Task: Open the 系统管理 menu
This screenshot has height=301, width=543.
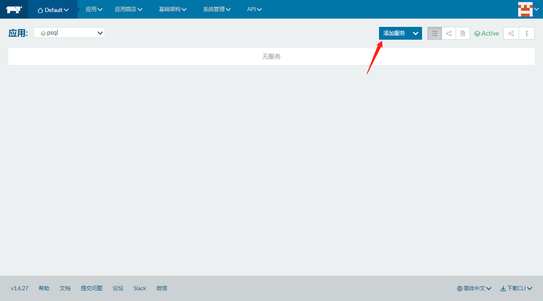Action: pyautogui.click(x=217, y=9)
